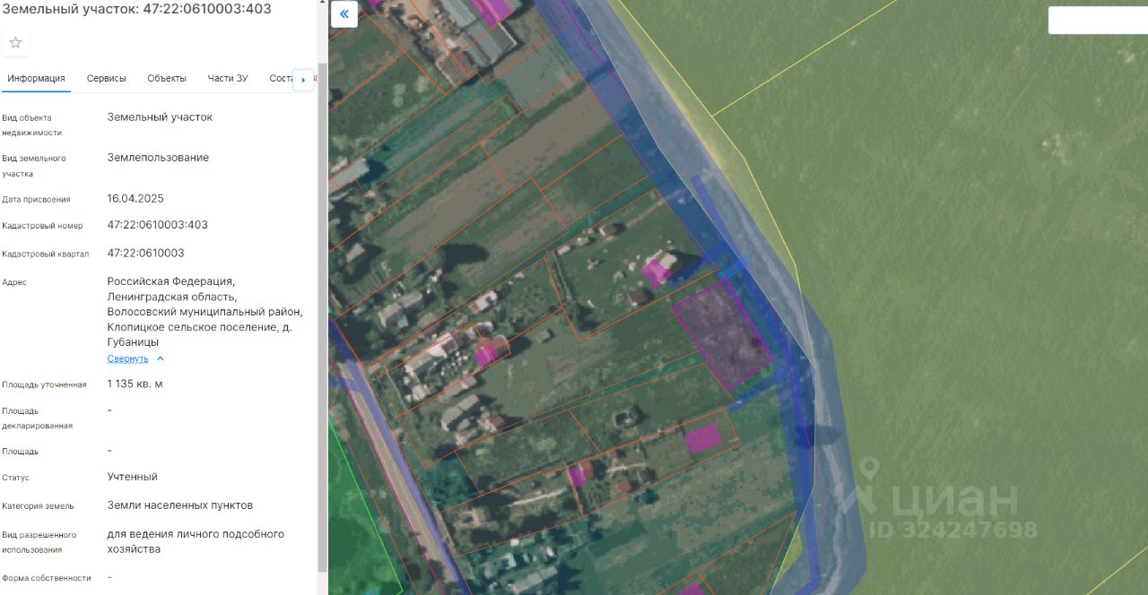Collapse the side panel with double-chevron button
This screenshot has width=1148, height=595.
(x=344, y=14)
